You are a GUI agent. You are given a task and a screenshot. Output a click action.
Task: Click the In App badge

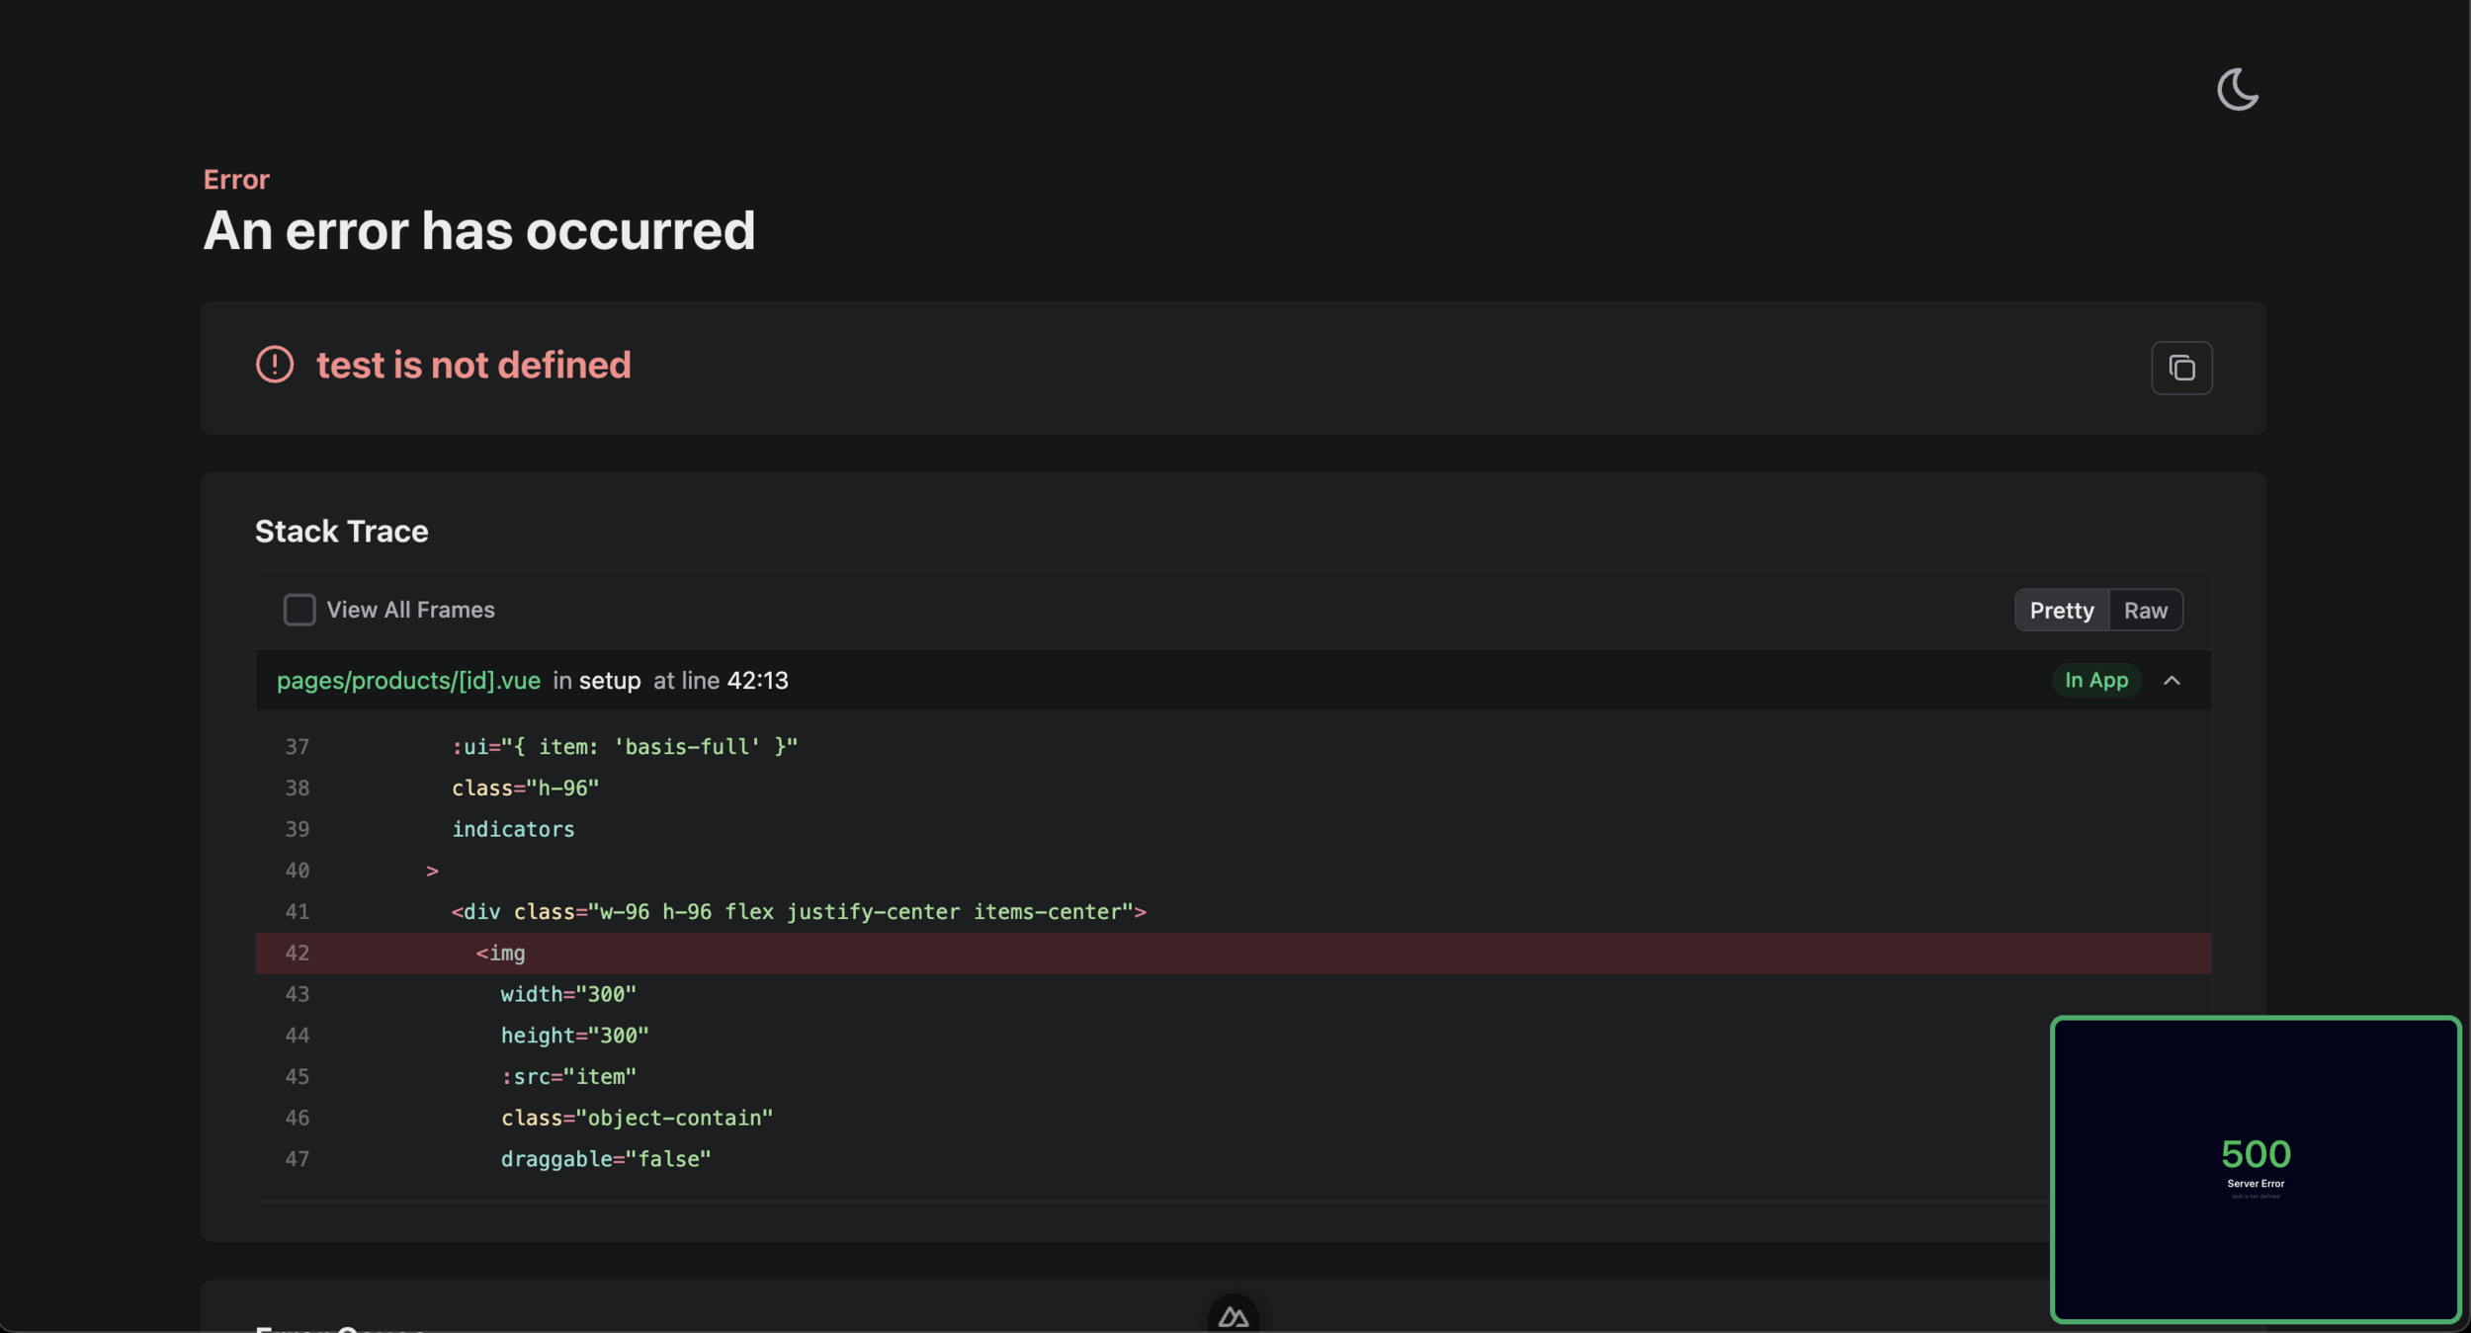[x=2095, y=681]
